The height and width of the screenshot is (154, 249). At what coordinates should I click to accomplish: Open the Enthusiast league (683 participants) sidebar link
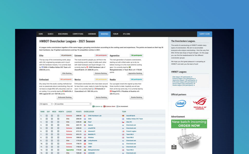(x=185, y=82)
